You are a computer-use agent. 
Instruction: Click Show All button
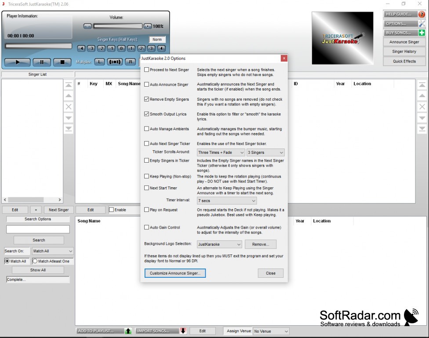point(38,270)
